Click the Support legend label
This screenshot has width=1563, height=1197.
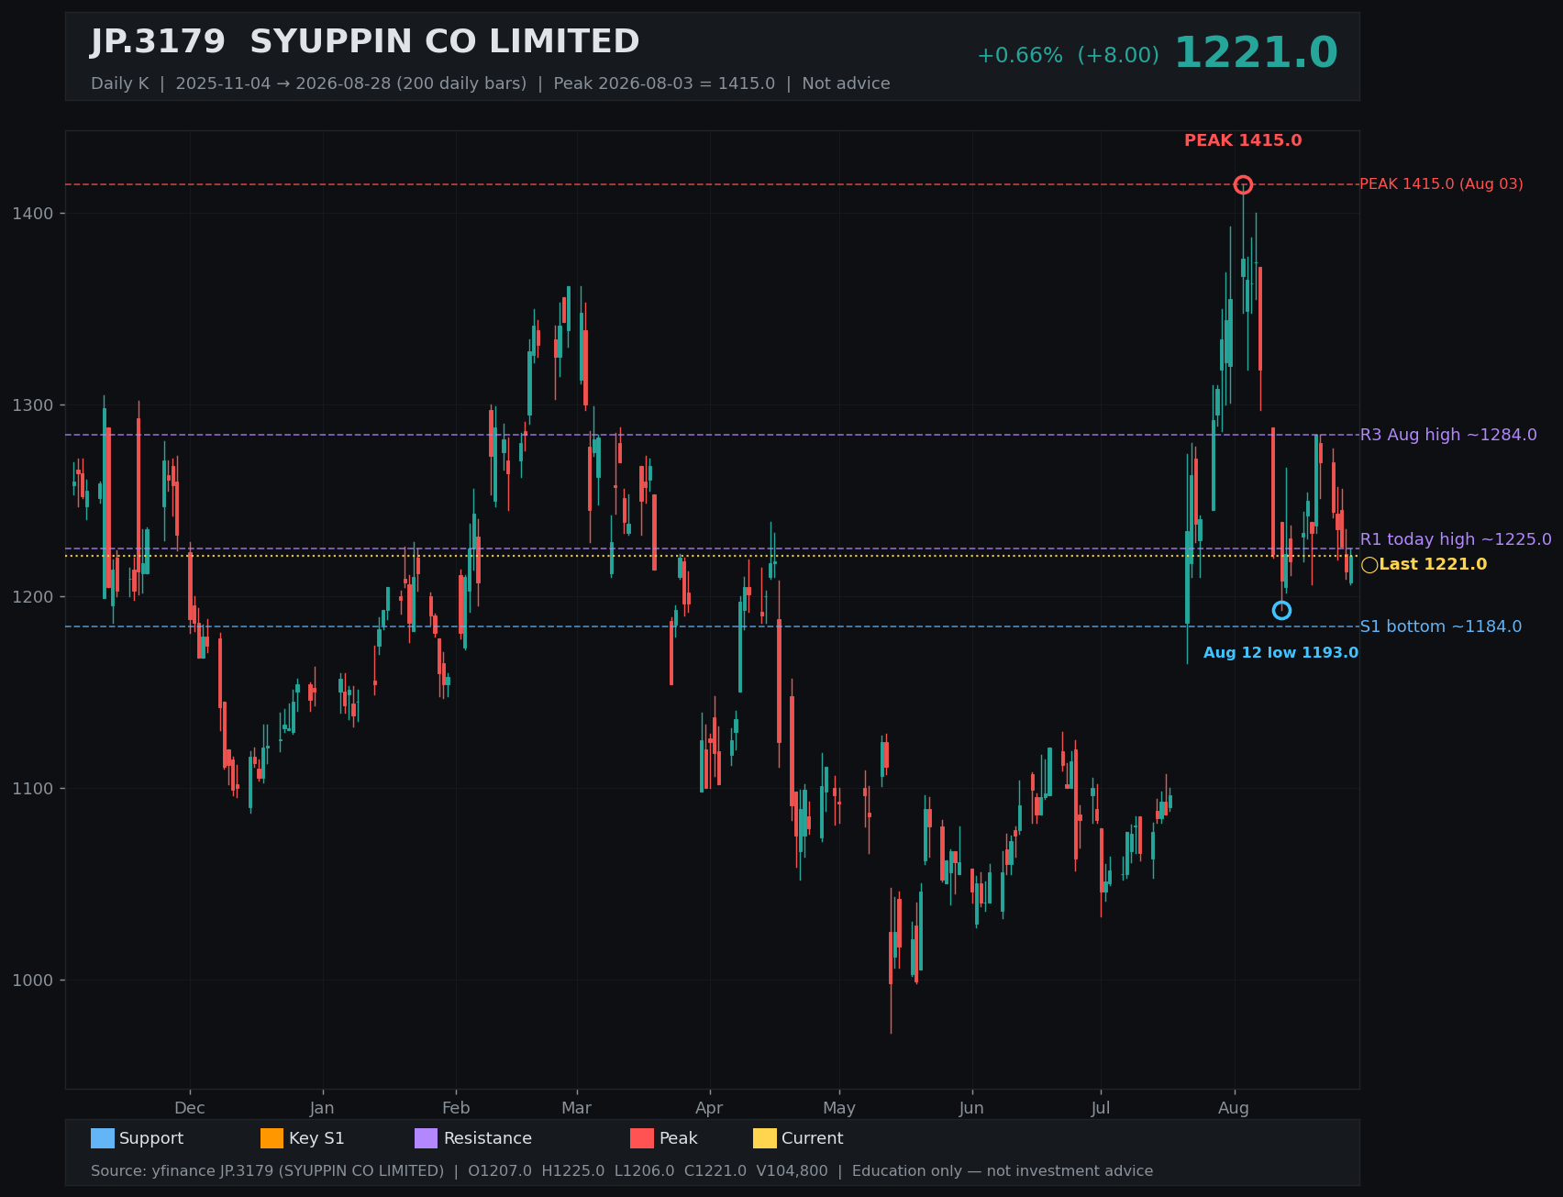pos(151,1138)
